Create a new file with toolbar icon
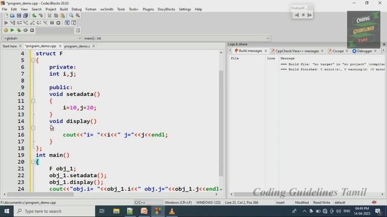 coord(6,16)
